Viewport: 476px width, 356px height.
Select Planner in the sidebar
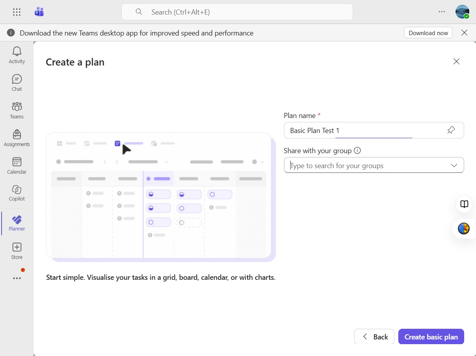click(17, 223)
